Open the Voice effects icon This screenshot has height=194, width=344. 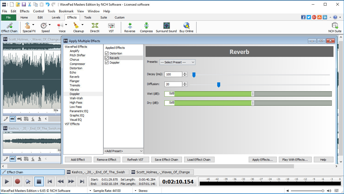pos(60,26)
